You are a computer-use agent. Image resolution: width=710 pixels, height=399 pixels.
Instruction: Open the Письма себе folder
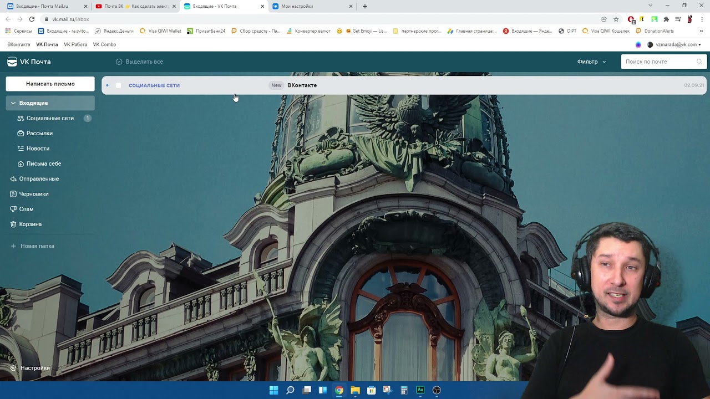click(x=44, y=163)
